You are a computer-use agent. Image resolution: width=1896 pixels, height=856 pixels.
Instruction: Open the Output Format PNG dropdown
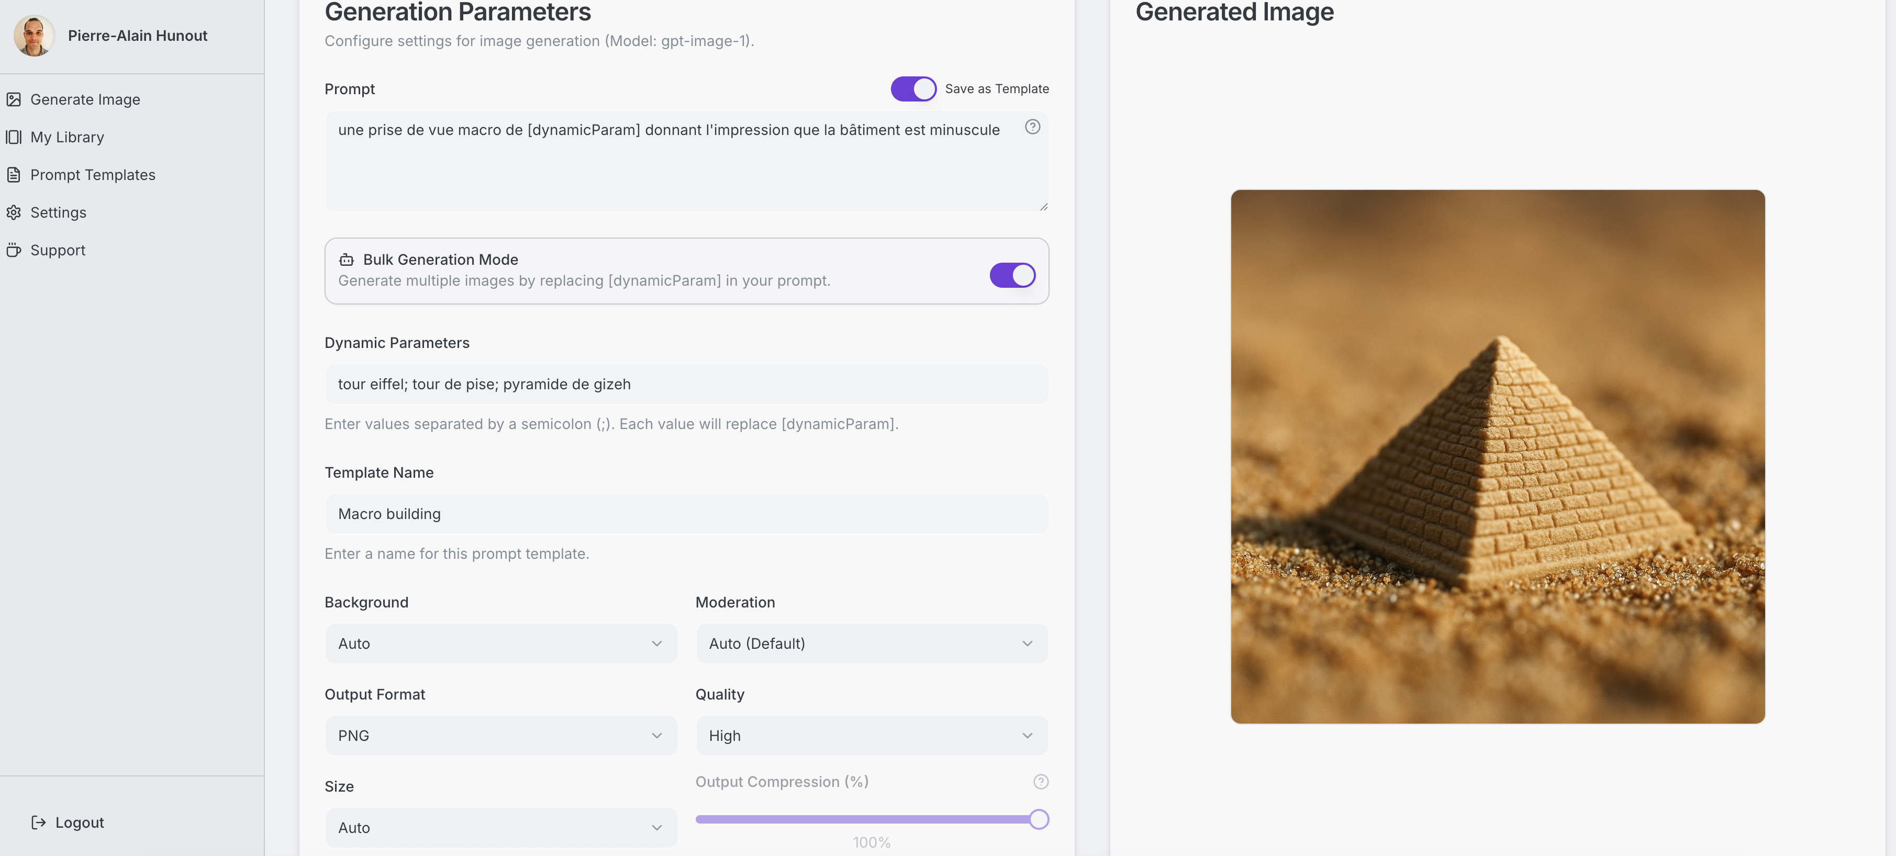[500, 735]
